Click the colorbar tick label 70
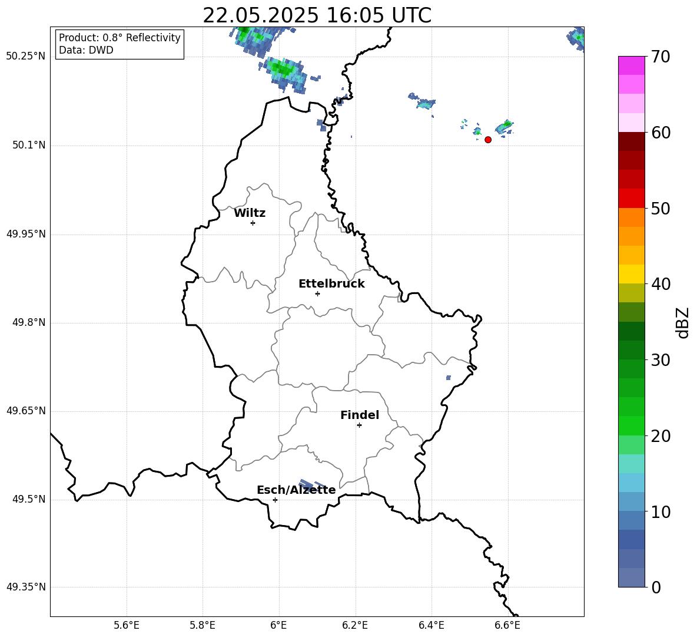Screen dimensions: 697x637 pyautogui.click(x=661, y=57)
